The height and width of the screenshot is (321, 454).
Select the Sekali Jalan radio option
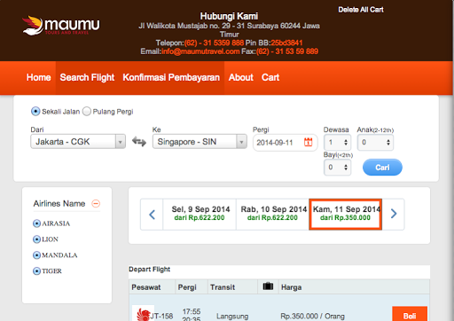[35, 112]
